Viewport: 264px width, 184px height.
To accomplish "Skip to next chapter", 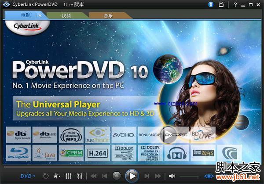I will (x=147, y=176).
